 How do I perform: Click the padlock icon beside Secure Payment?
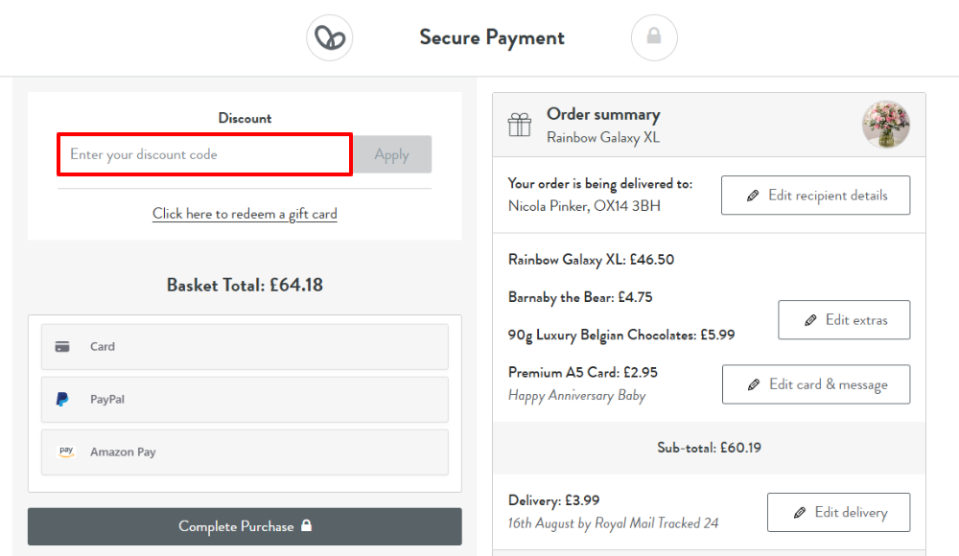(x=654, y=37)
